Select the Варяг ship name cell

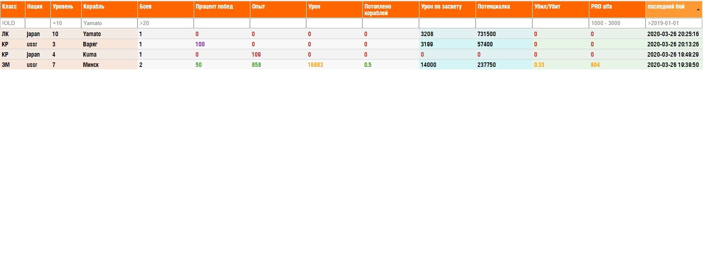tap(90, 44)
